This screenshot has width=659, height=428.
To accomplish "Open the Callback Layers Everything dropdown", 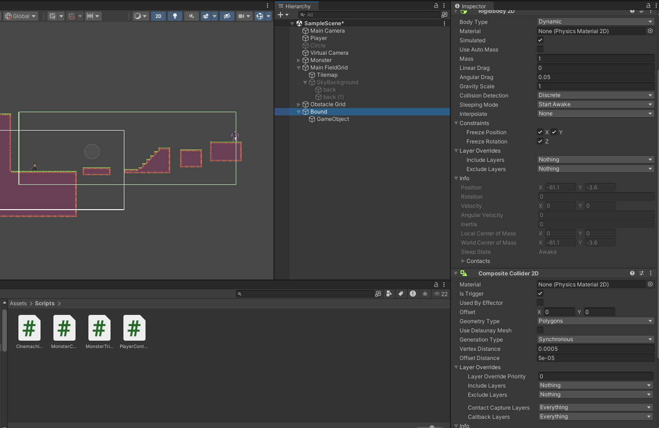I will 596,417.
